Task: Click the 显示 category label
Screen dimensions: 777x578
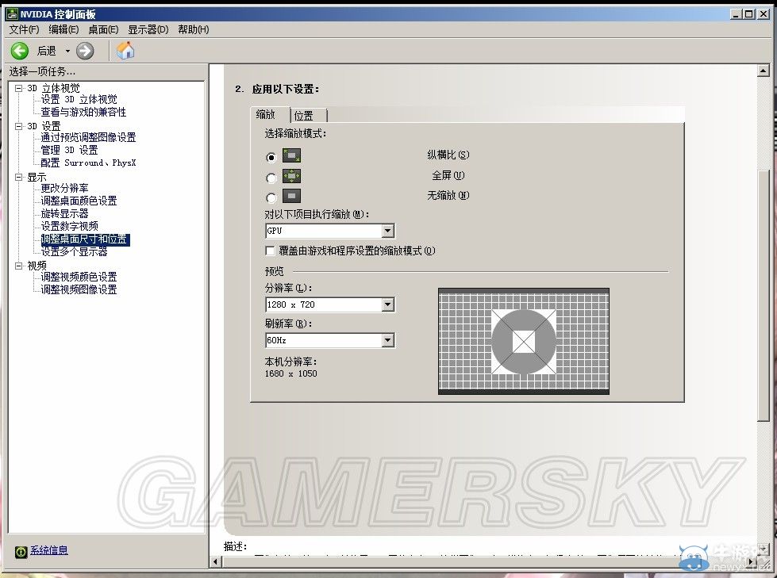Action: pos(37,177)
